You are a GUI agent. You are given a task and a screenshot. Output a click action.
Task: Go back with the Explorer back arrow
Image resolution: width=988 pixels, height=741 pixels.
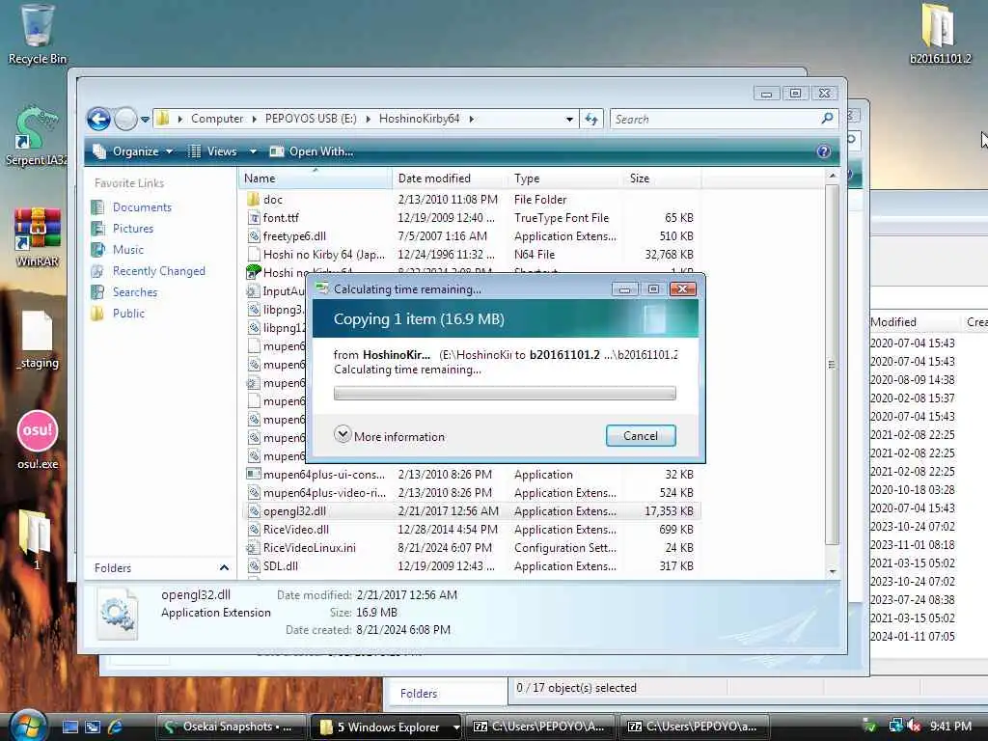click(x=98, y=119)
